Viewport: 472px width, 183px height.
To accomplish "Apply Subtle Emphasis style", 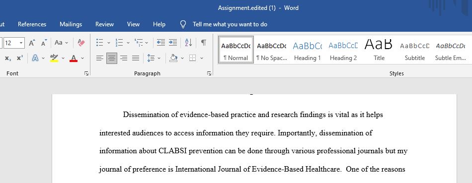I will (450, 50).
